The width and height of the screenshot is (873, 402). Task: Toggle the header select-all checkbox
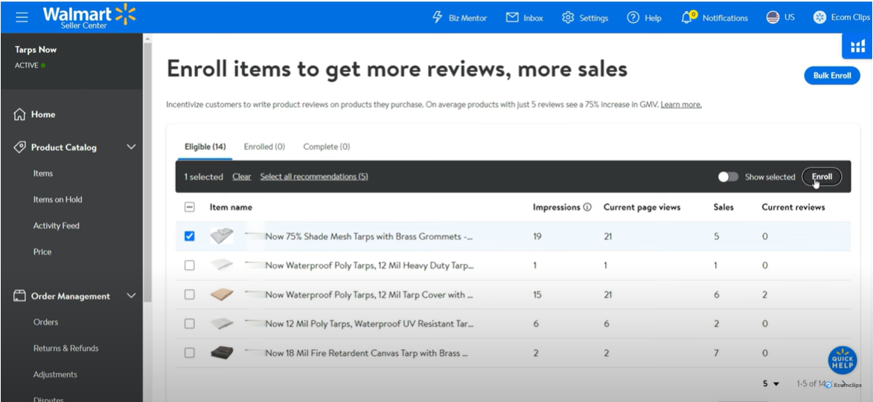(x=189, y=207)
